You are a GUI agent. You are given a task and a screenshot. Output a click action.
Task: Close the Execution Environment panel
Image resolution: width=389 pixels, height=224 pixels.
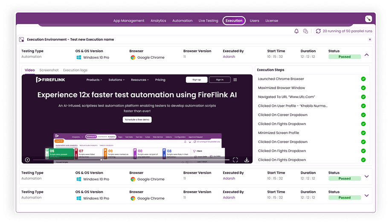pos(370,40)
